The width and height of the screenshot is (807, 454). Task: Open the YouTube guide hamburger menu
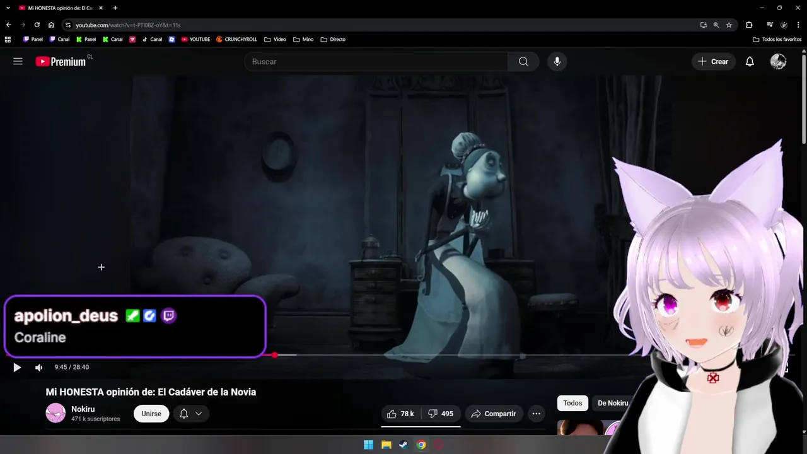tap(18, 61)
